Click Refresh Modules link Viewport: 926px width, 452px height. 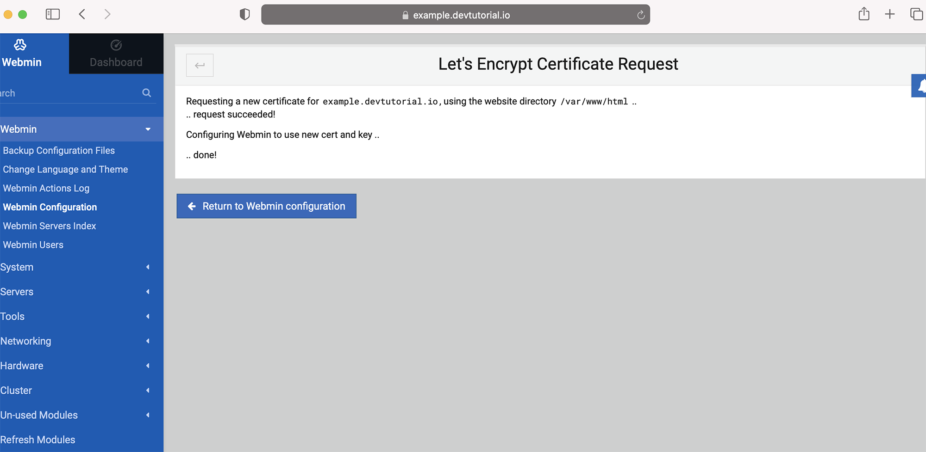tap(38, 440)
